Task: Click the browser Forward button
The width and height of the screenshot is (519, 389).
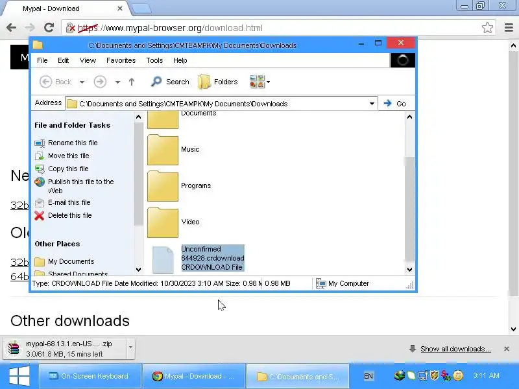Action: 30,28
